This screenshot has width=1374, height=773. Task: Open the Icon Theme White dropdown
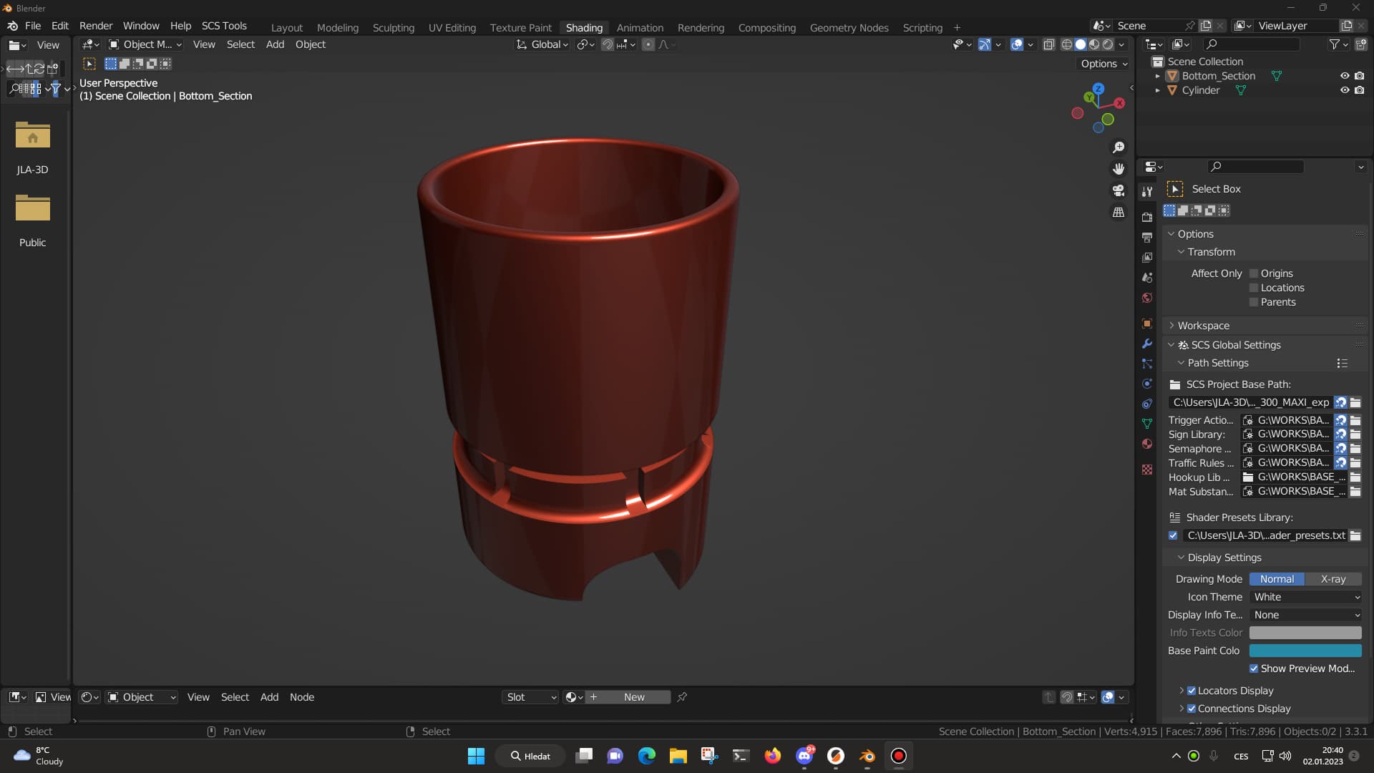(x=1305, y=597)
